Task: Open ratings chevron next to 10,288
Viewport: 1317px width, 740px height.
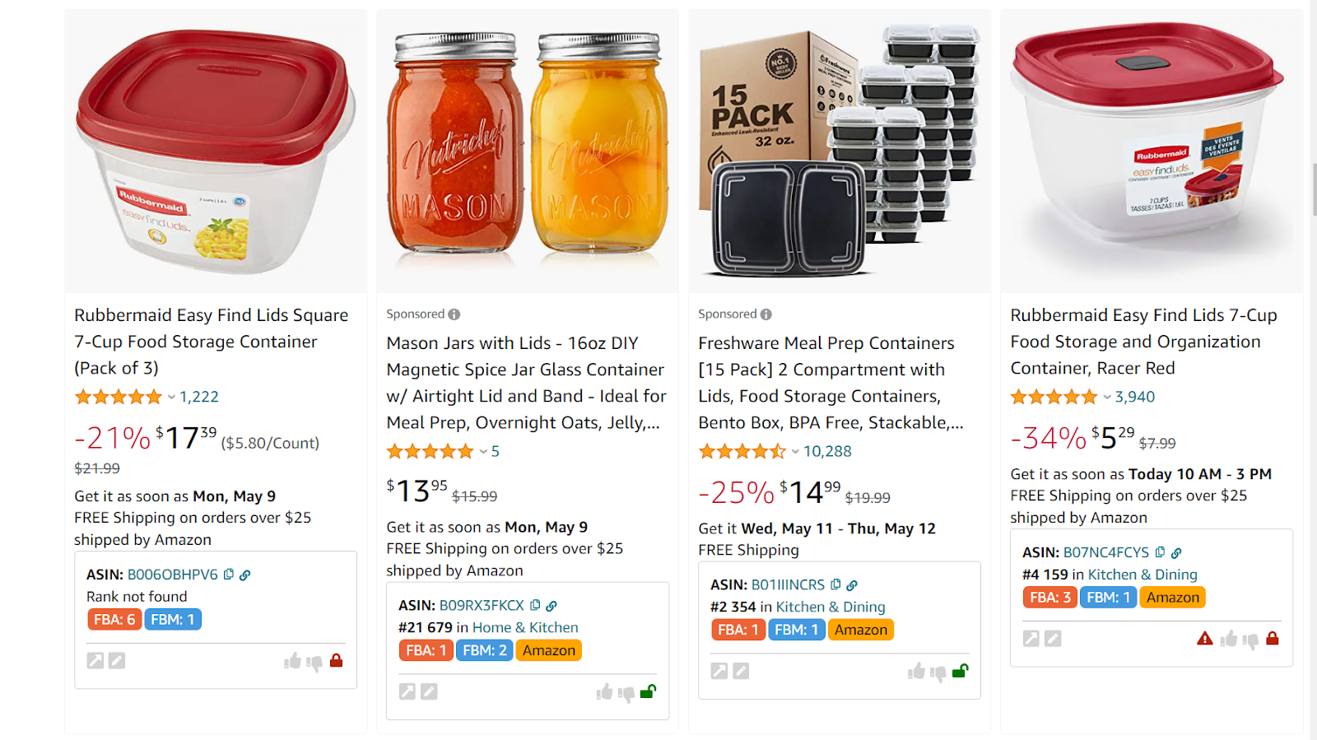Action: tap(795, 451)
